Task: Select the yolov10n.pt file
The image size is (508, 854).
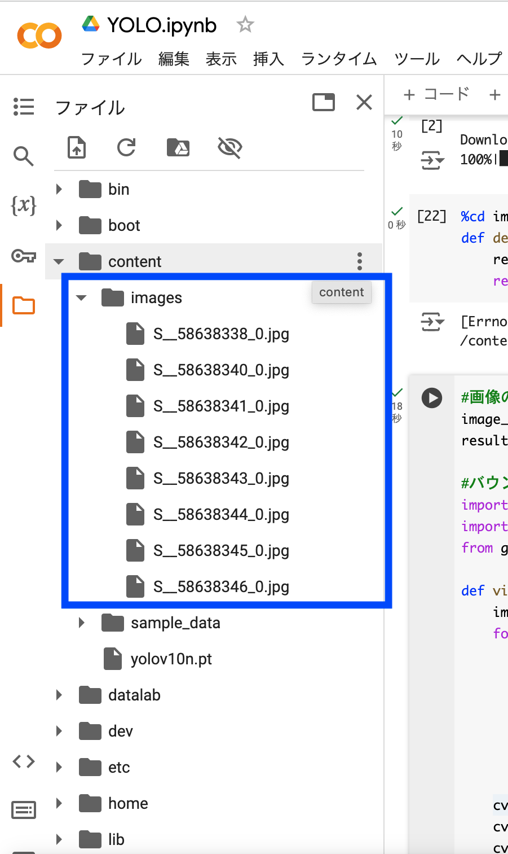Action: point(171,659)
